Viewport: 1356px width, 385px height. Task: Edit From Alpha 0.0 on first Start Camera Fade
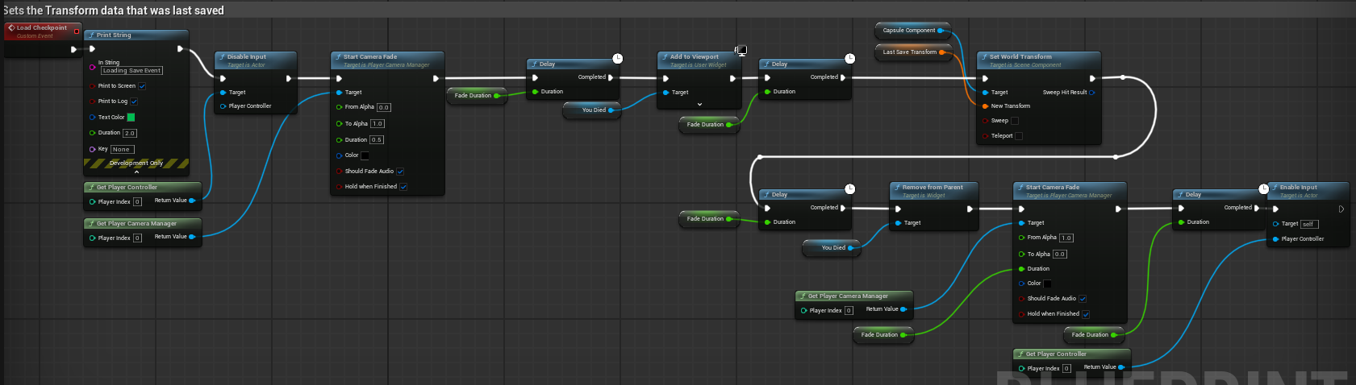pos(383,107)
